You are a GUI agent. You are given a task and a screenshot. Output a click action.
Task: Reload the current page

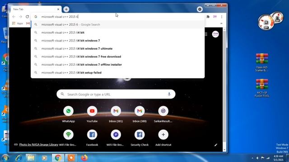pyautogui.click(x=27, y=17)
